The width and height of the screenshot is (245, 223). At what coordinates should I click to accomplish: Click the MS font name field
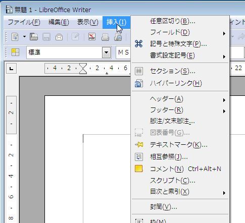(x=123, y=52)
